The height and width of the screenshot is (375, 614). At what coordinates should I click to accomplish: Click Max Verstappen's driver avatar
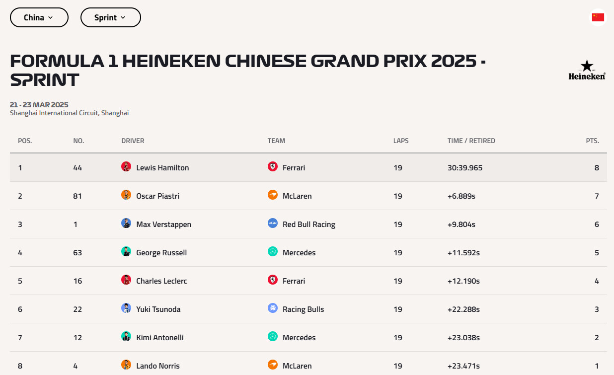pos(126,224)
